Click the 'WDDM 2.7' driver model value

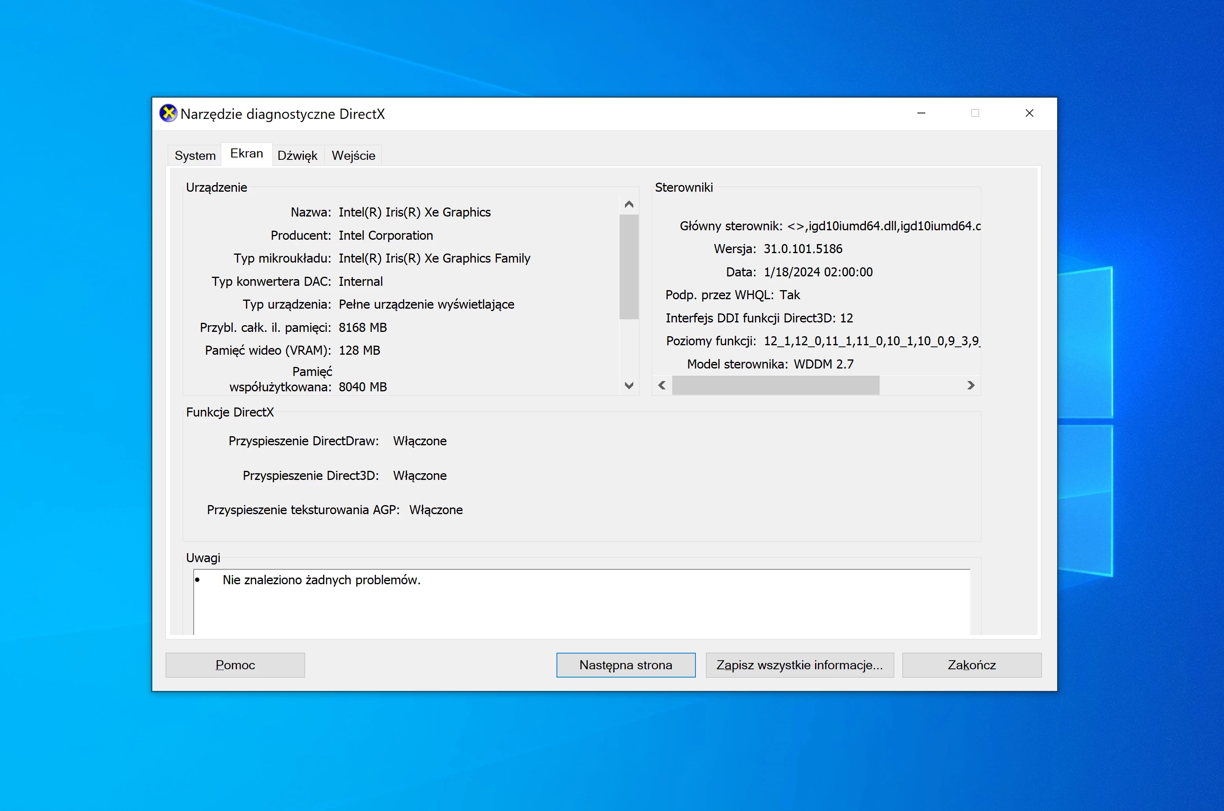824,365
